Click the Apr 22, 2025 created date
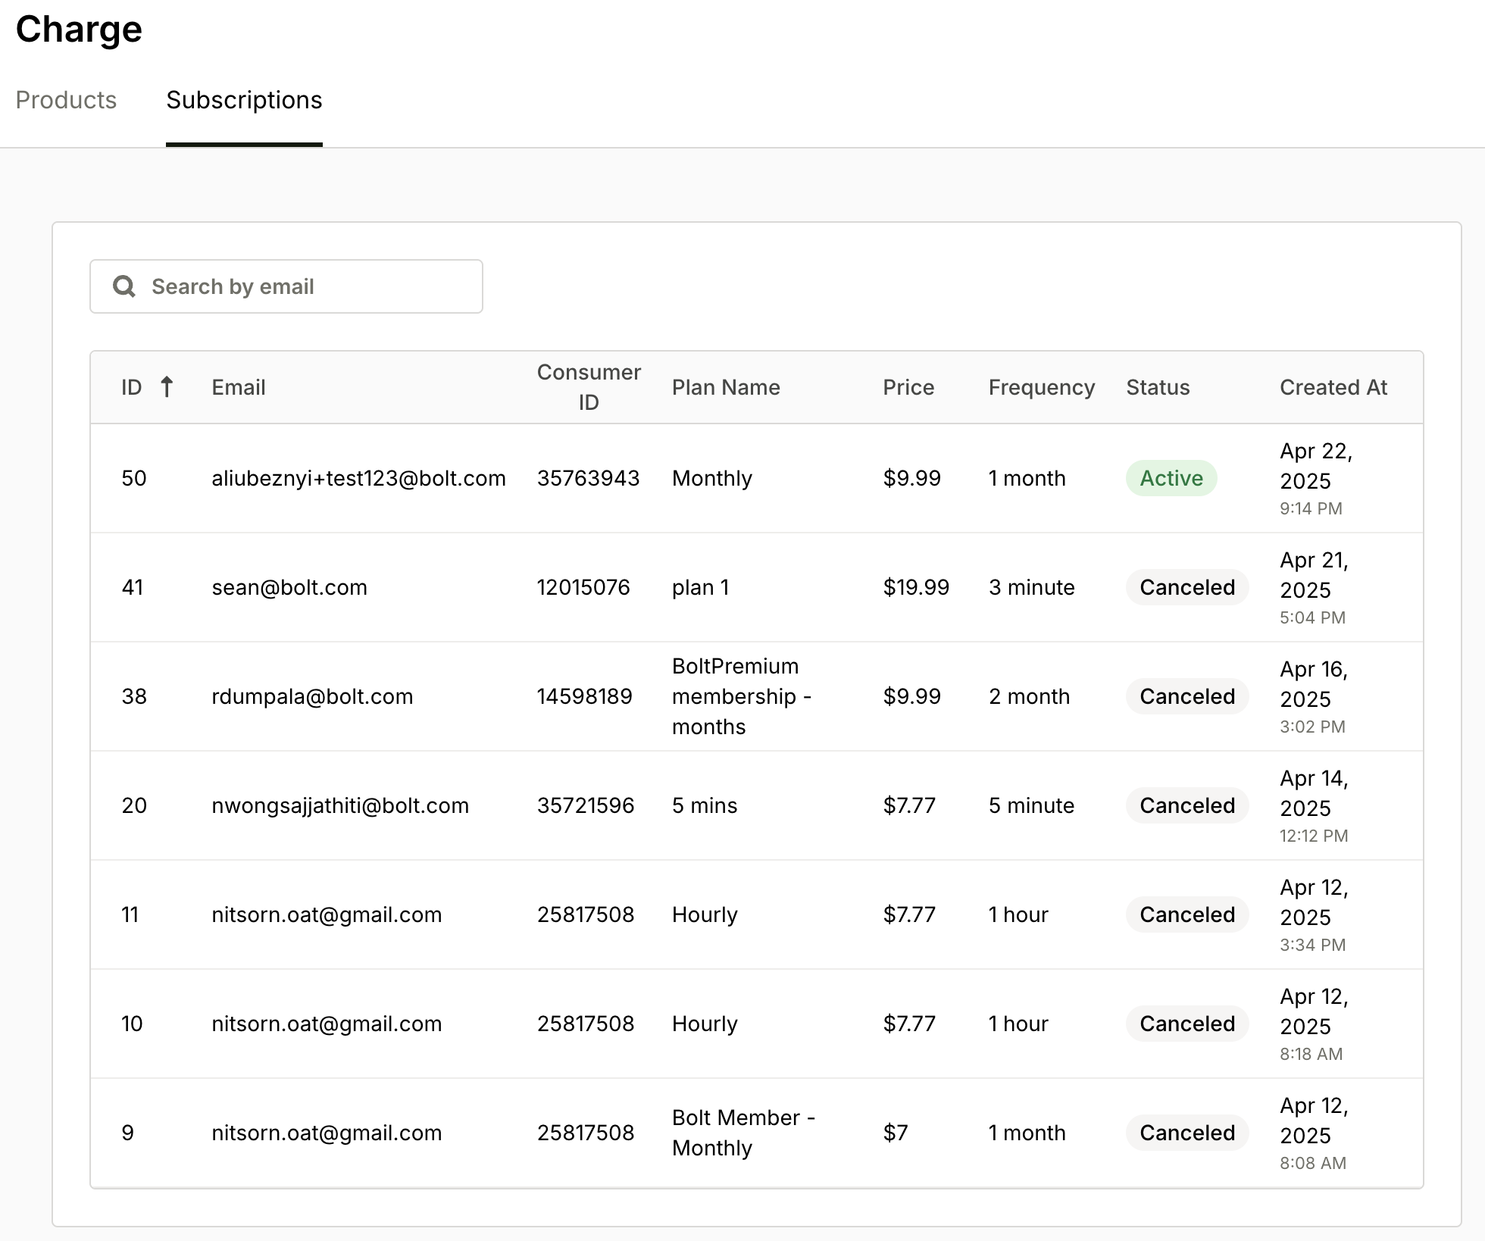Screen dimensions: 1485x1241 (x=1317, y=466)
